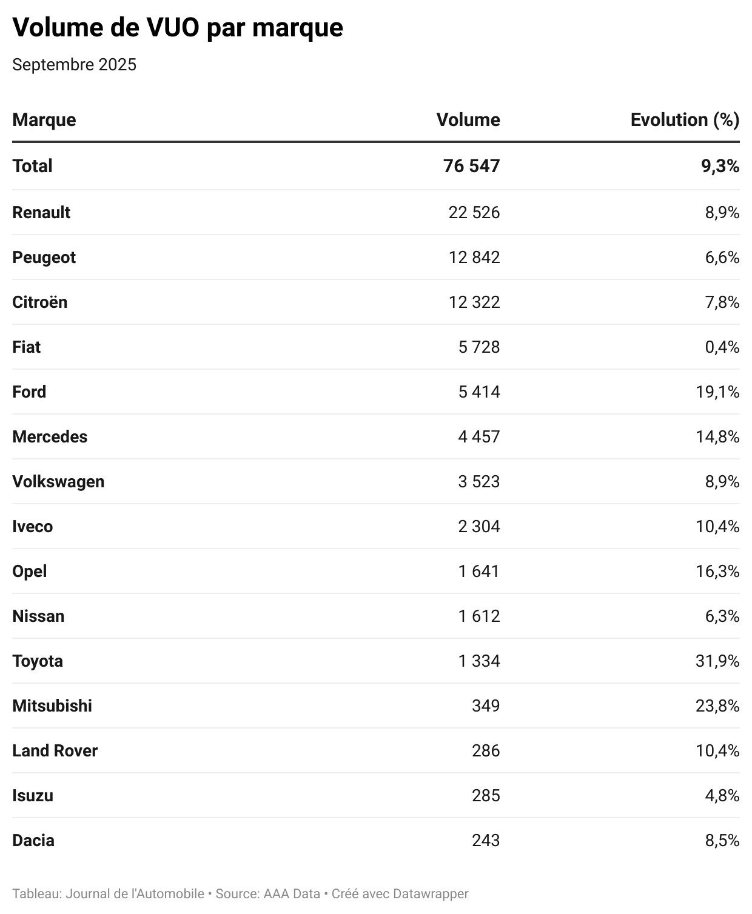Select the Renault row label
Viewport: 752px width, 914px height.
click(x=41, y=213)
